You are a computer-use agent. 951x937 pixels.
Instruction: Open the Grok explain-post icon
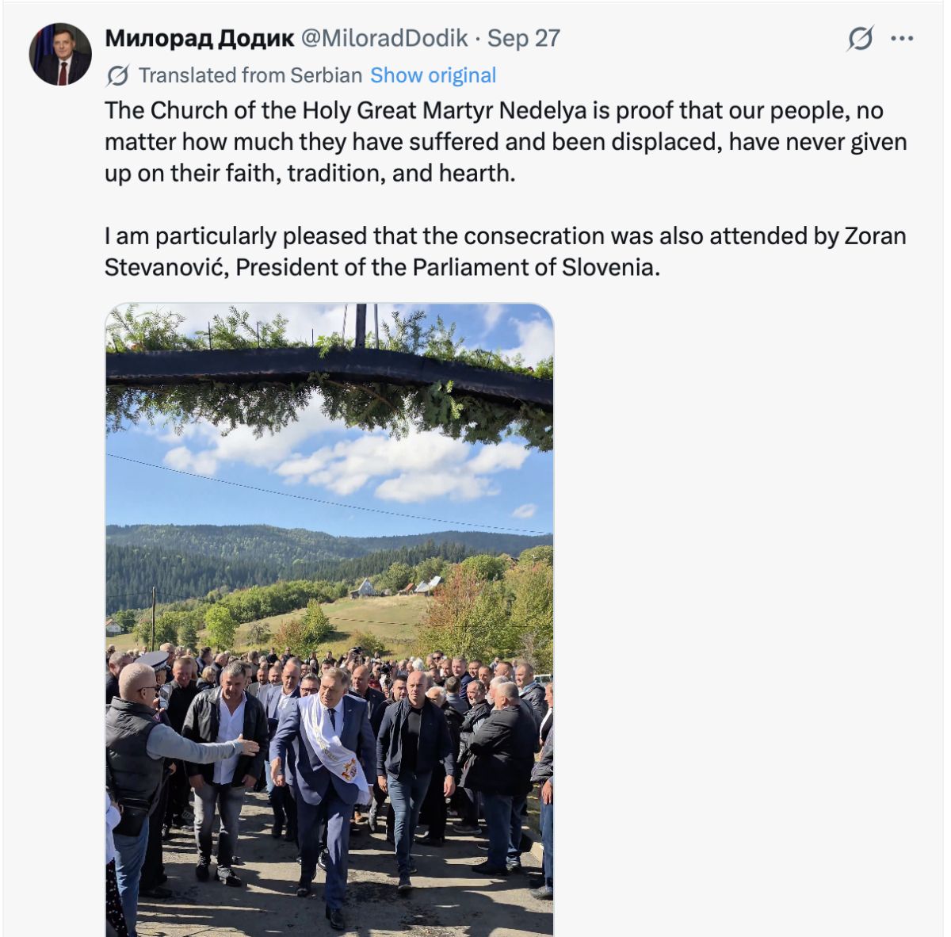pyautogui.click(x=861, y=38)
